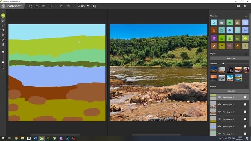251x141 pixels.
Task: Click the upper brush size slider handle
Action: pyautogui.click(x=3, y=52)
